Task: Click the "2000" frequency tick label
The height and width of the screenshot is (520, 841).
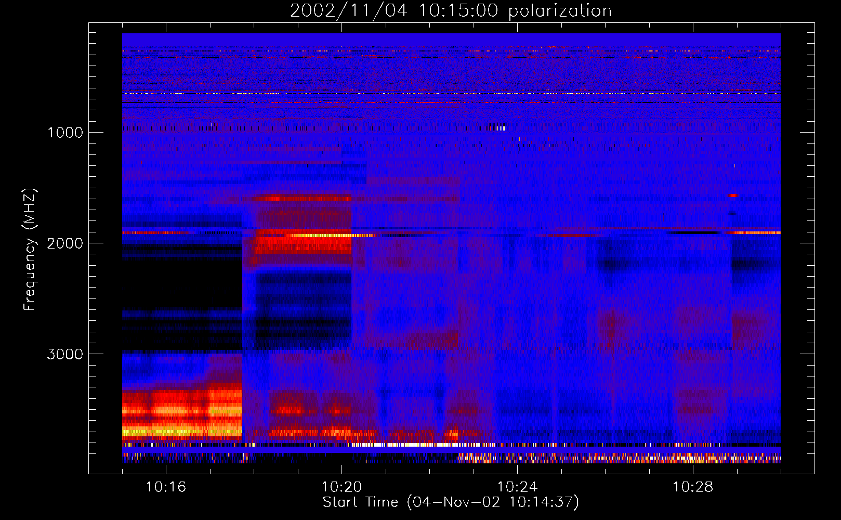Action: tap(65, 243)
